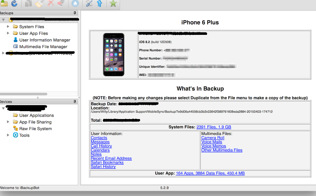Select Raw File System under Devices
This screenshot has width=316, height=196.
tap(36, 129)
